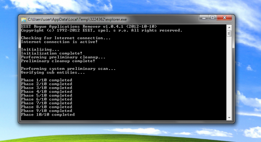Viewport: 261px width, 142px height.
Task: Click the folder icon in the title bar
Action: coord(24,19)
